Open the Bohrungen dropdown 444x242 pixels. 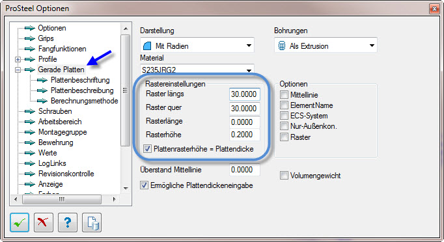326,46
